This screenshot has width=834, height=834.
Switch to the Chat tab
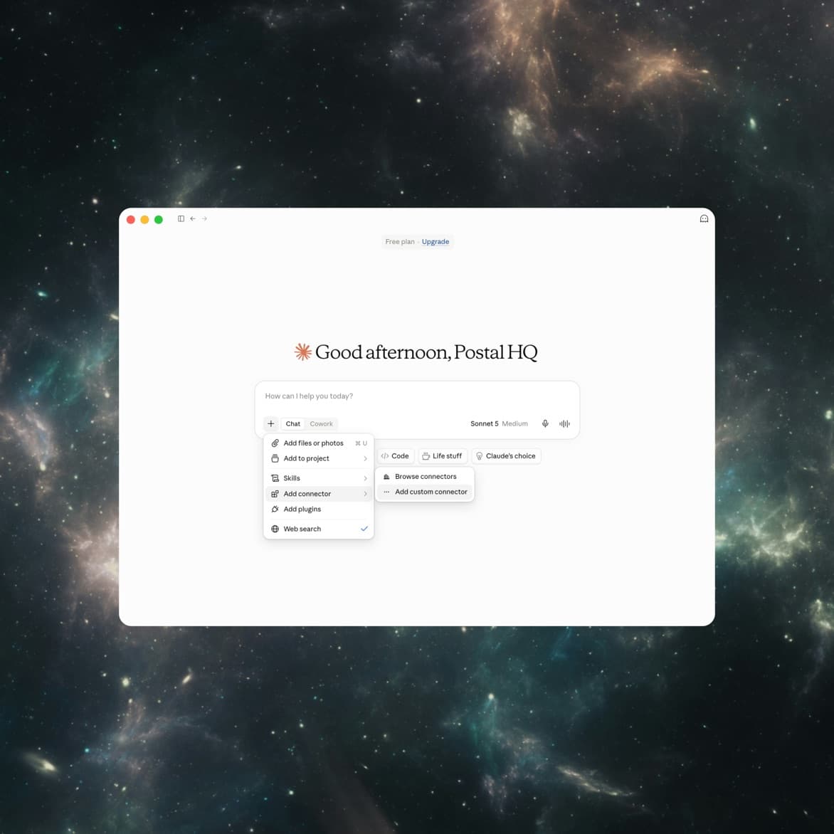292,423
